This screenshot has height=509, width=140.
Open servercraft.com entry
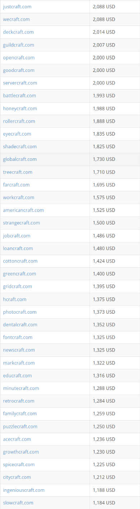click(20, 83)
